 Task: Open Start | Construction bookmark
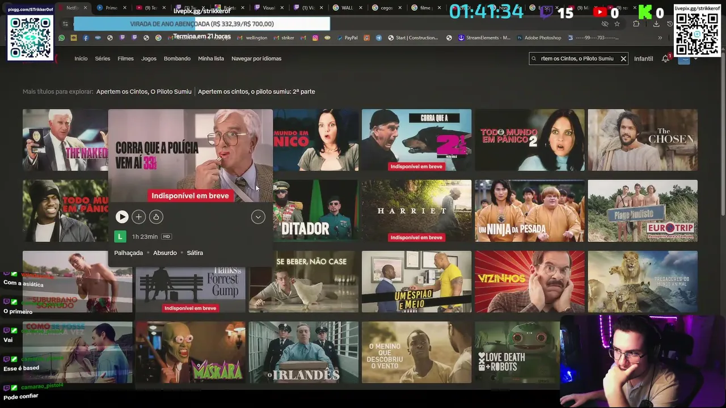tap(413, 38)
